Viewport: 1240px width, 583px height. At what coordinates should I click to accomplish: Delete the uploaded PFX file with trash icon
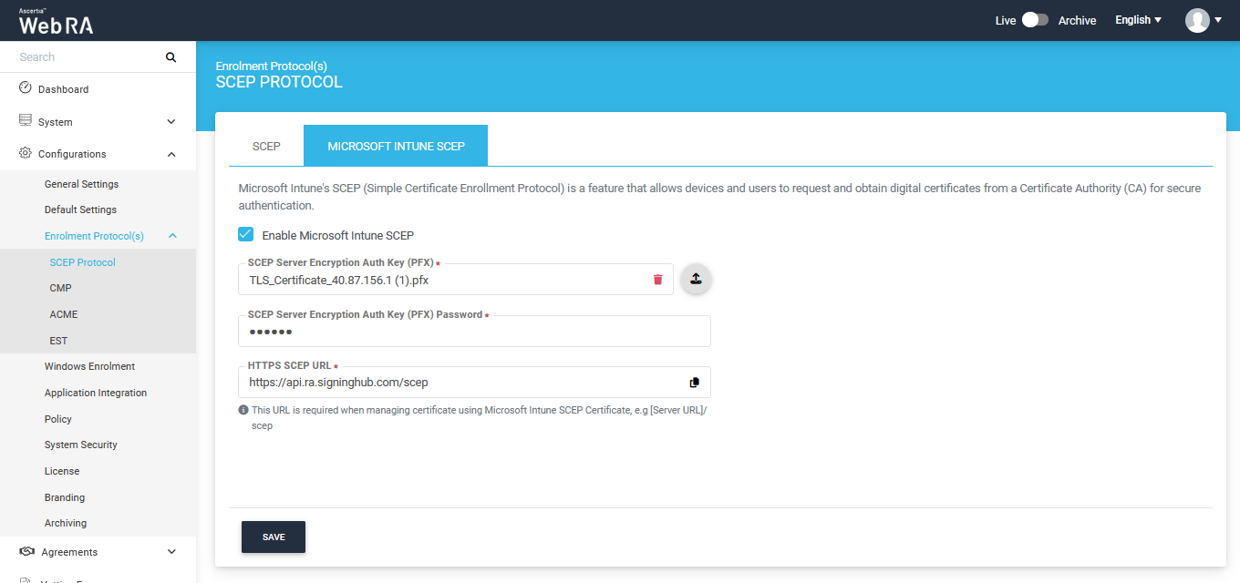click(x=657, y=280)
